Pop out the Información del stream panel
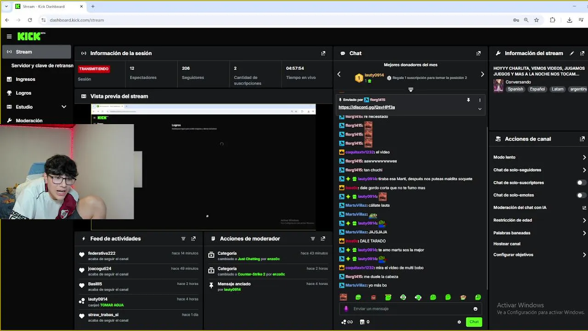588x331 pixels. point(582,53)
